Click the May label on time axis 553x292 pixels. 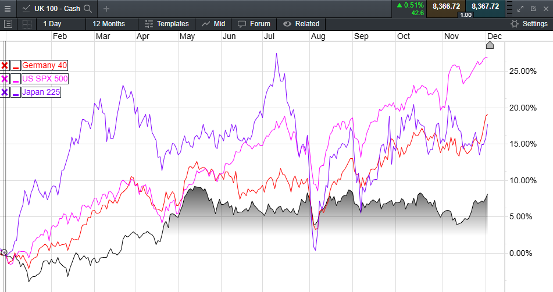[187, 36]
